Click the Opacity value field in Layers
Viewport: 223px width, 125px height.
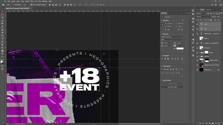[219, 17]
